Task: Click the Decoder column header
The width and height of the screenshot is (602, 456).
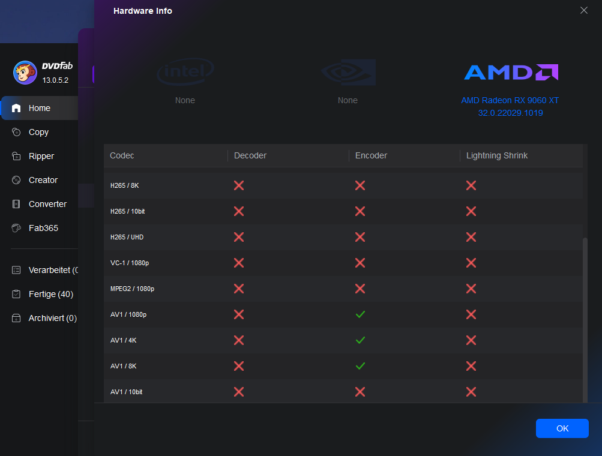Action: (x=250, y=155)
